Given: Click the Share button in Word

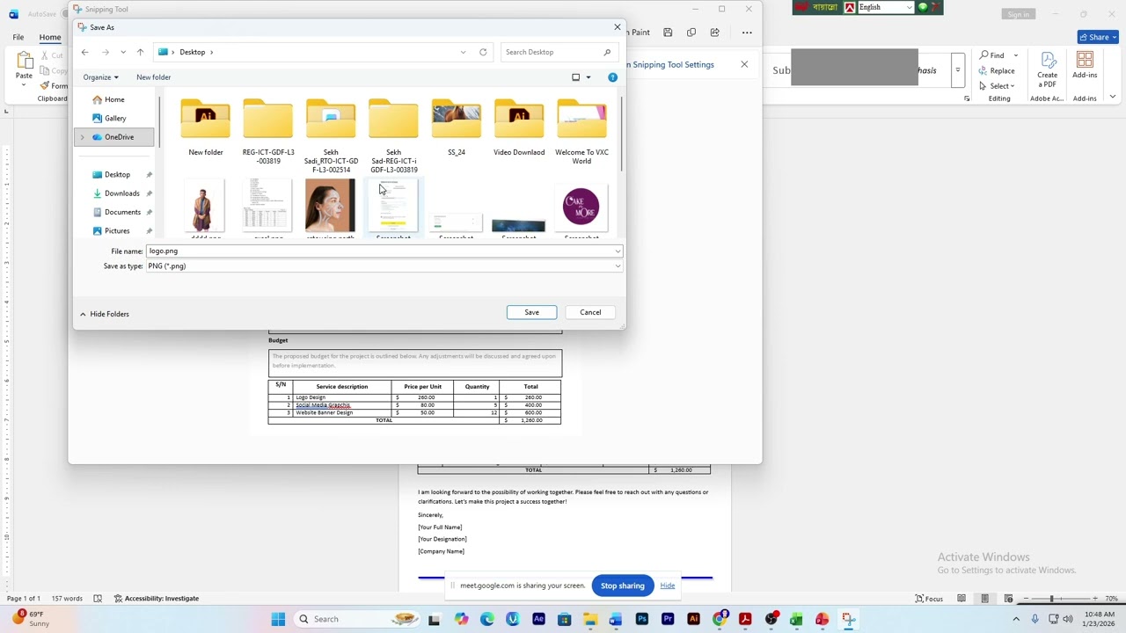Looking at the screenshot, I should pos(1098,37).
